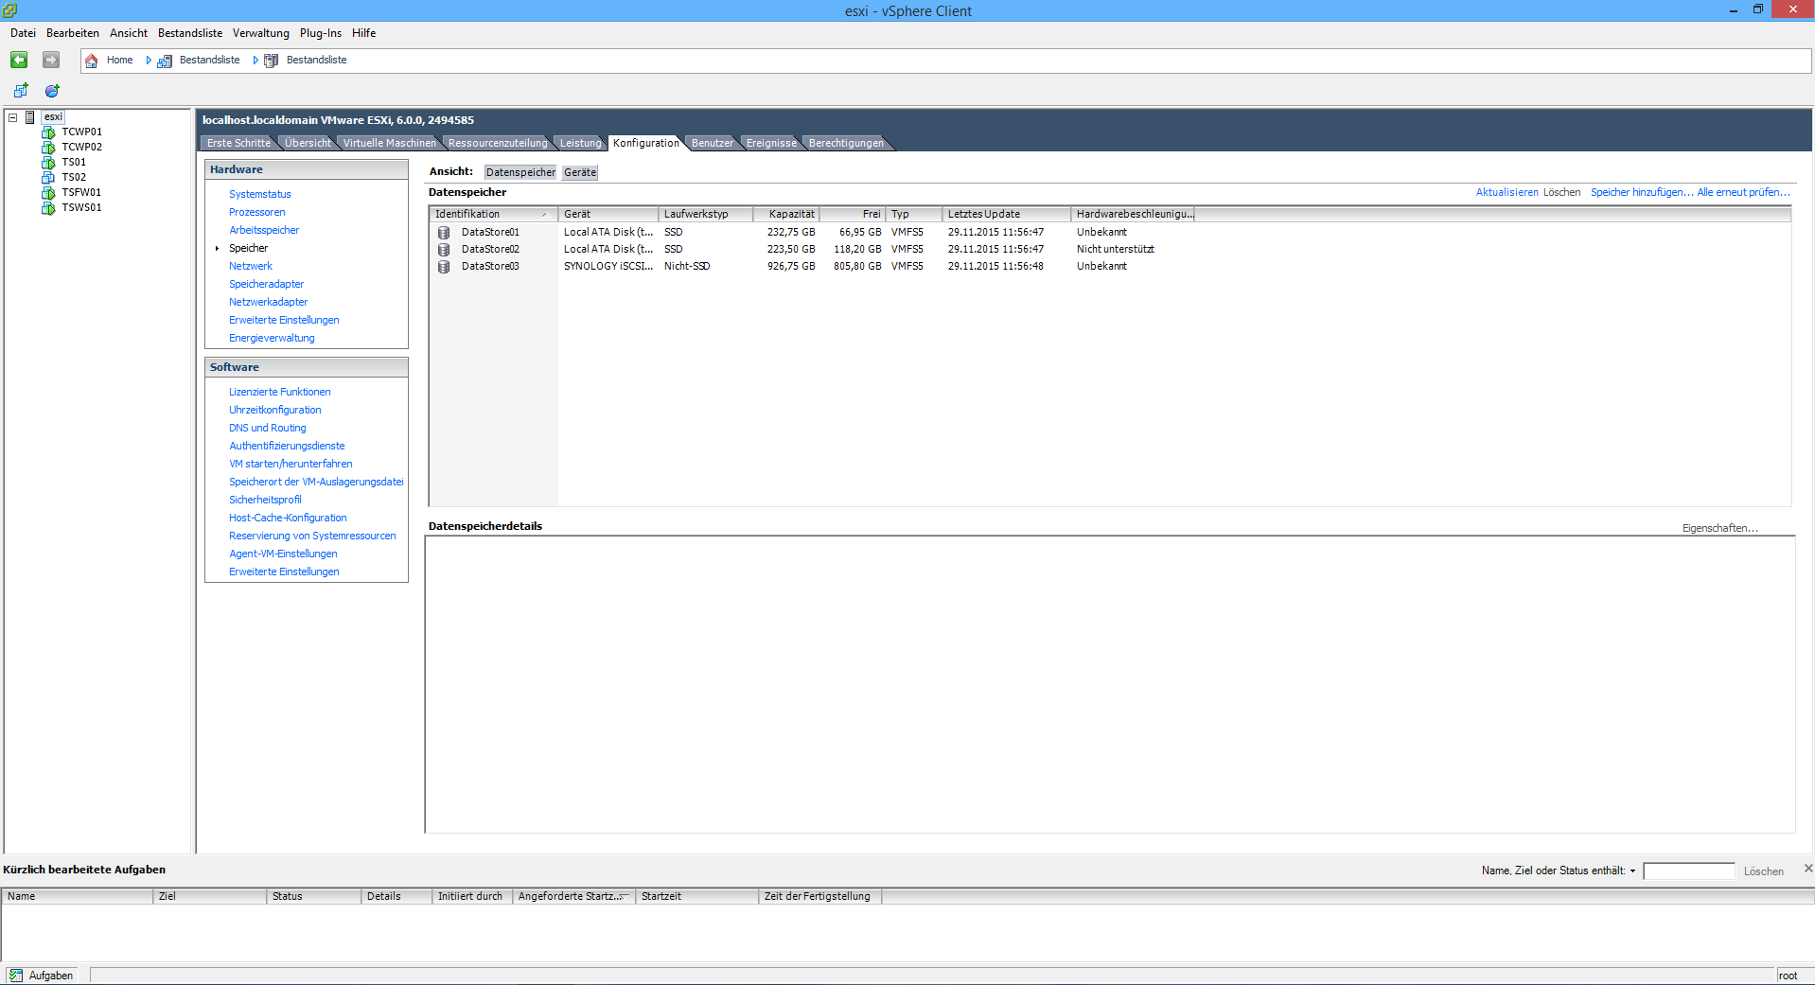Image resolution: width=1815 pixels, height=985 pixels.
Task: Click the esxi host server icon
Action: point(30,117)
